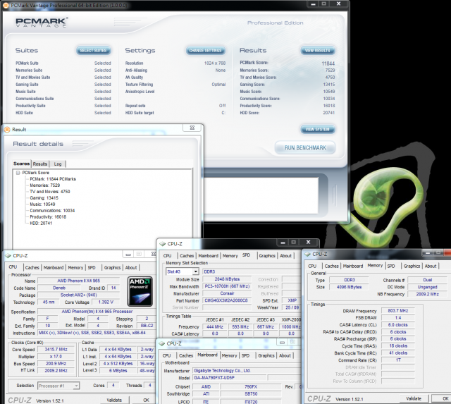Click Validate in the CPU window
The width and height of the screenshot is (451, 404).
[114, 400]
